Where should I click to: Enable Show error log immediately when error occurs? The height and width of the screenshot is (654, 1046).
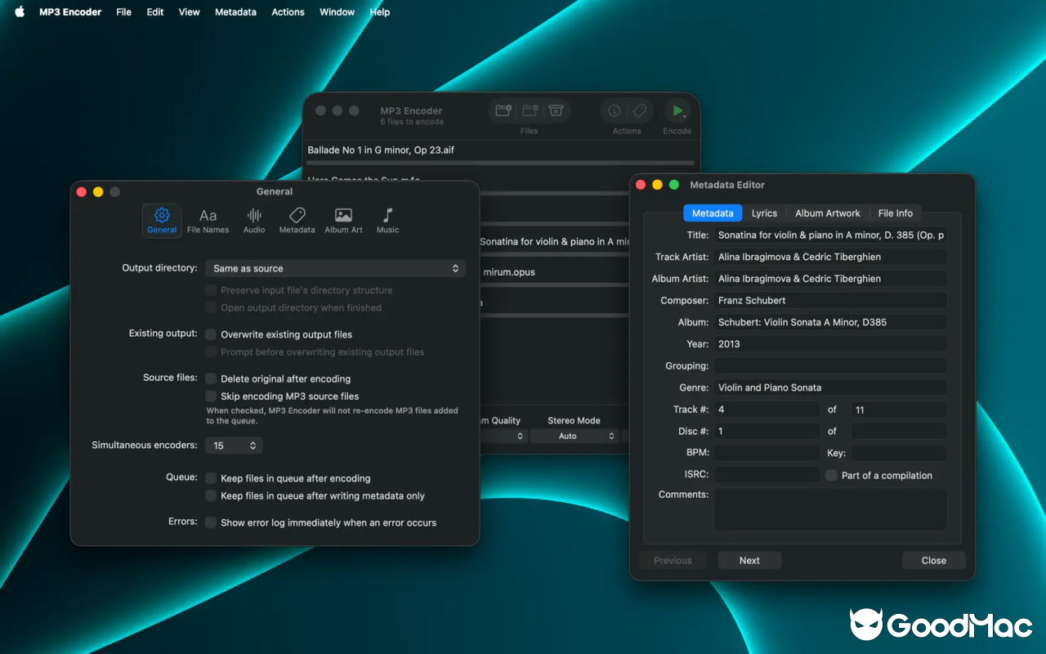click(x=212, y=522)
